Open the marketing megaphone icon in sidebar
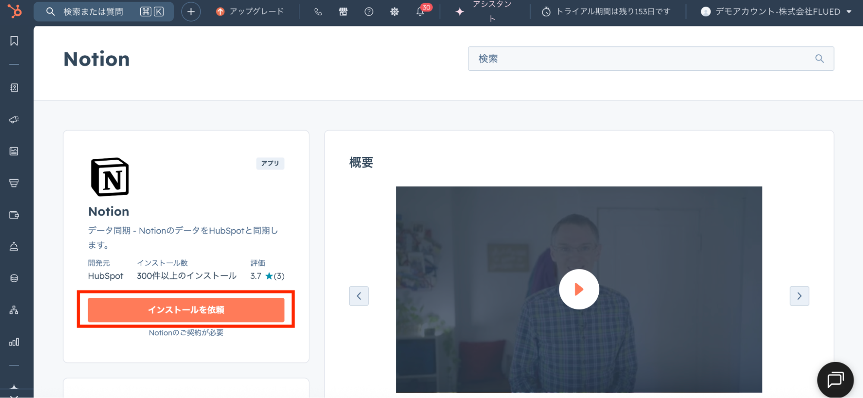 coord(14,120)
